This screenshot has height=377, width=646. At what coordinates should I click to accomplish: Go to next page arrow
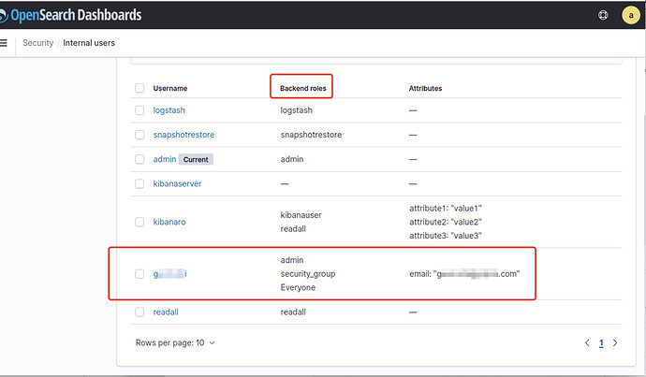[x=615, y=342]
